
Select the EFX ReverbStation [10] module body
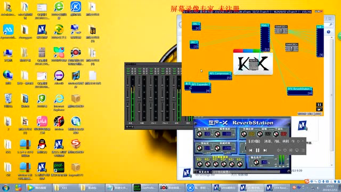(x=300, y=91)
